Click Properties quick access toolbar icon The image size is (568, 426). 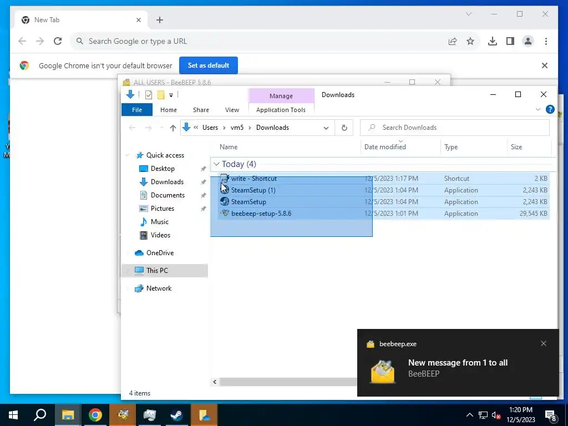click(x=149, y=95)
